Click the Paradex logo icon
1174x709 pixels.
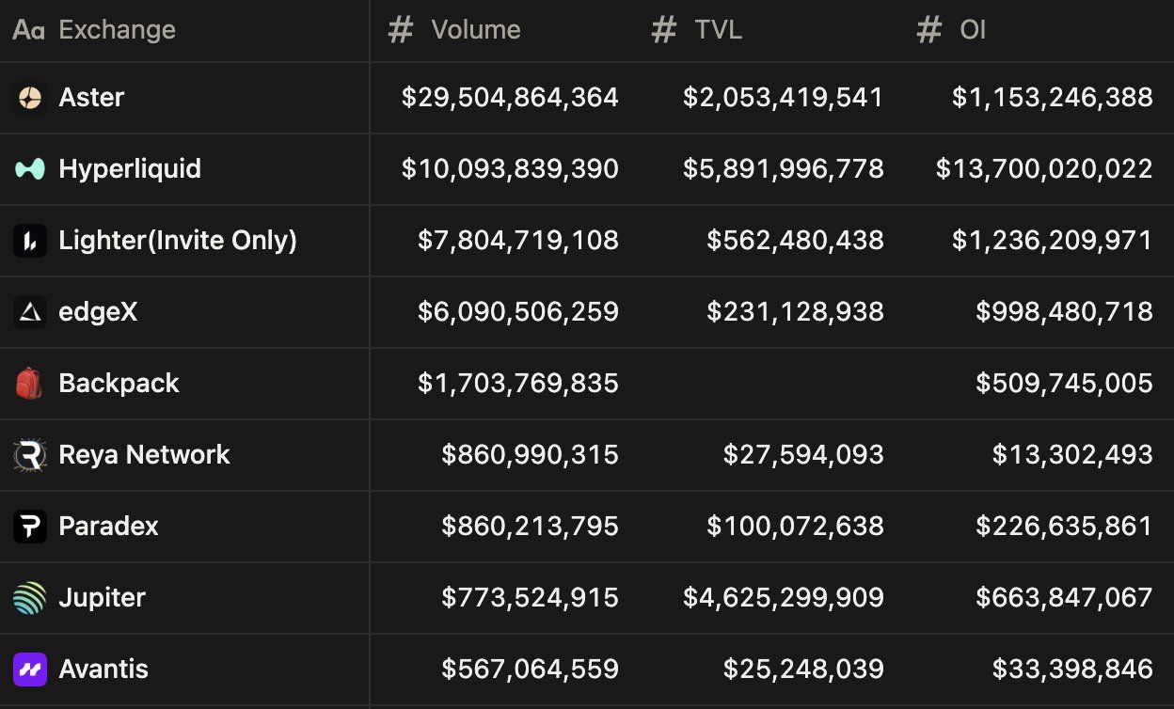[29, 527]
